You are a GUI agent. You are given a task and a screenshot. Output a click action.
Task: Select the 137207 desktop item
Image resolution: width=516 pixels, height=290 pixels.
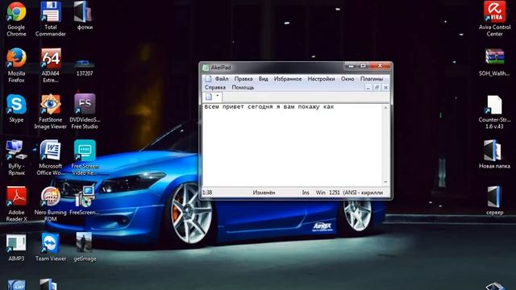pos(85,63)
